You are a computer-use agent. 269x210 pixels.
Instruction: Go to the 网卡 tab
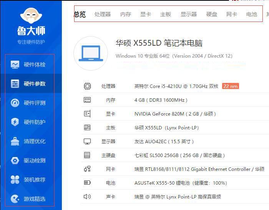(232, 15)
